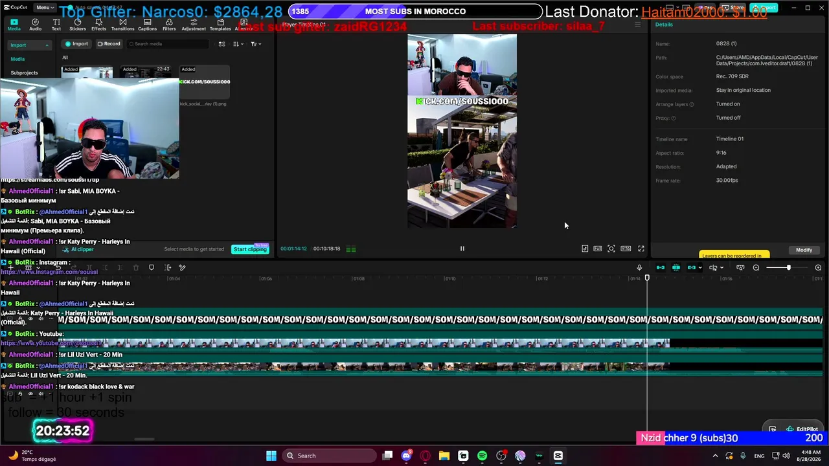Screen dimensions: 829x466
Task: Open CapCut from the taskbar
Action: pyautogui.click(x=558, y=456)
